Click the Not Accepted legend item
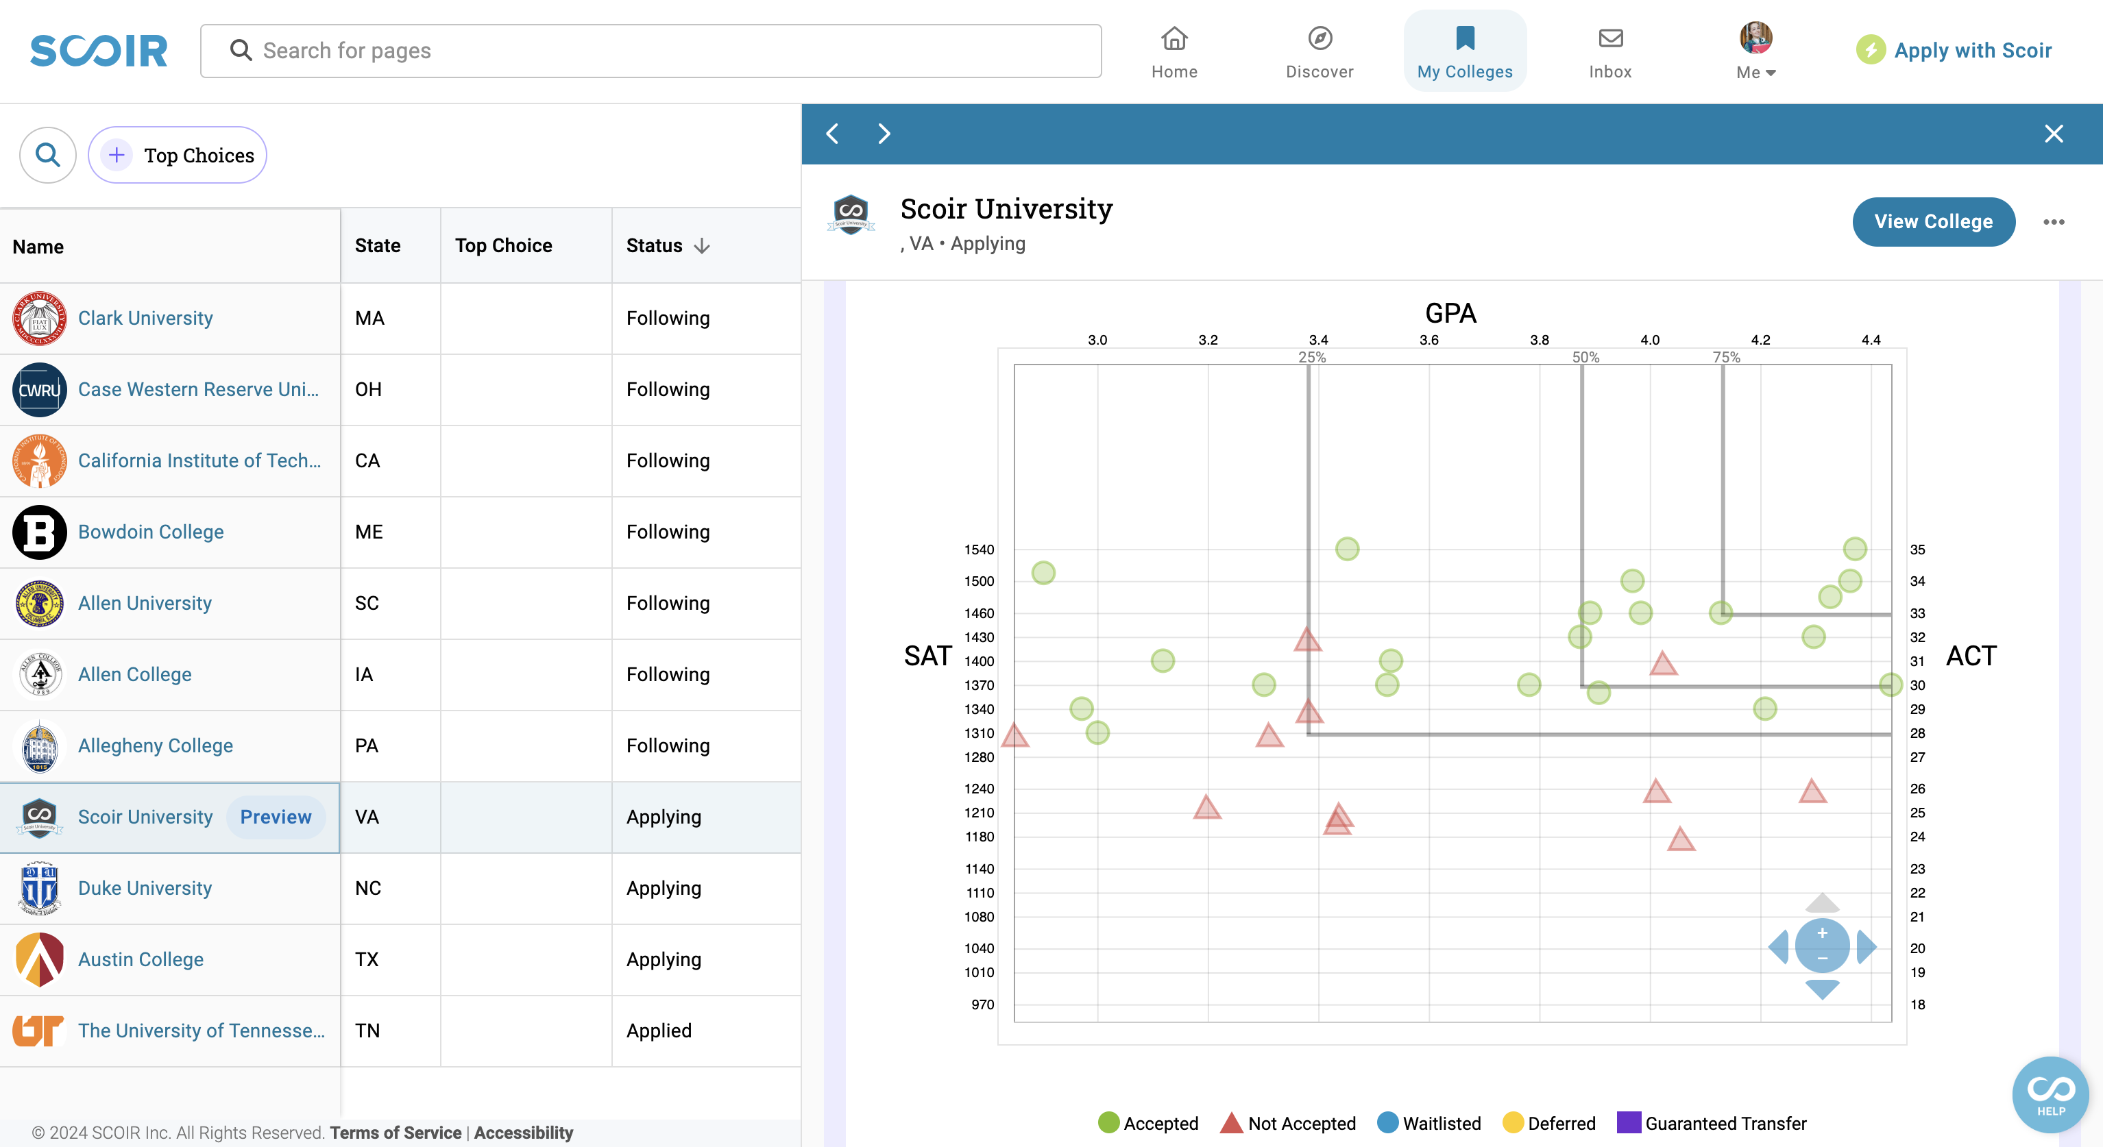This screenshot has height=1147, width=2103. (x=1288, y=1123)
